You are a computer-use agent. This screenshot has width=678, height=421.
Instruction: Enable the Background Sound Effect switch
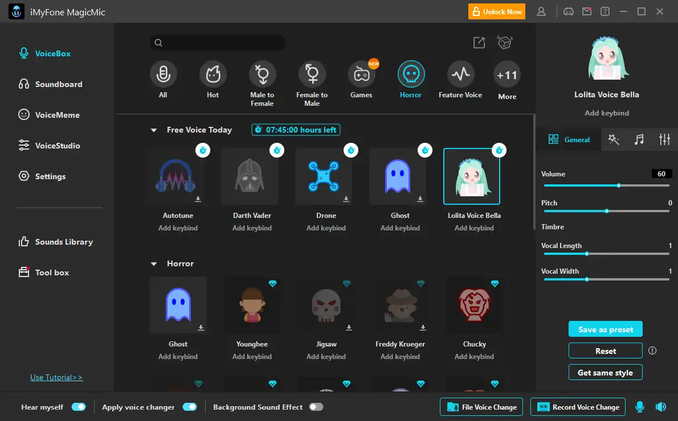[x=316, y=407]
